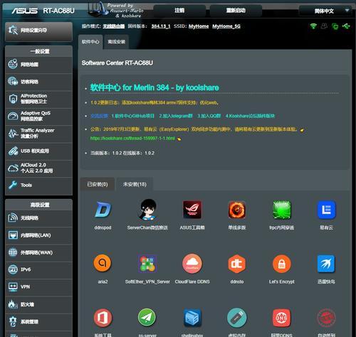Click the 当前版本 1.0.2 version text
Screen dimensions: 356x337
(122, 153)
